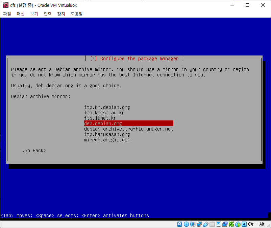
Task: Click the network adapter status icon
Action: 199,224
